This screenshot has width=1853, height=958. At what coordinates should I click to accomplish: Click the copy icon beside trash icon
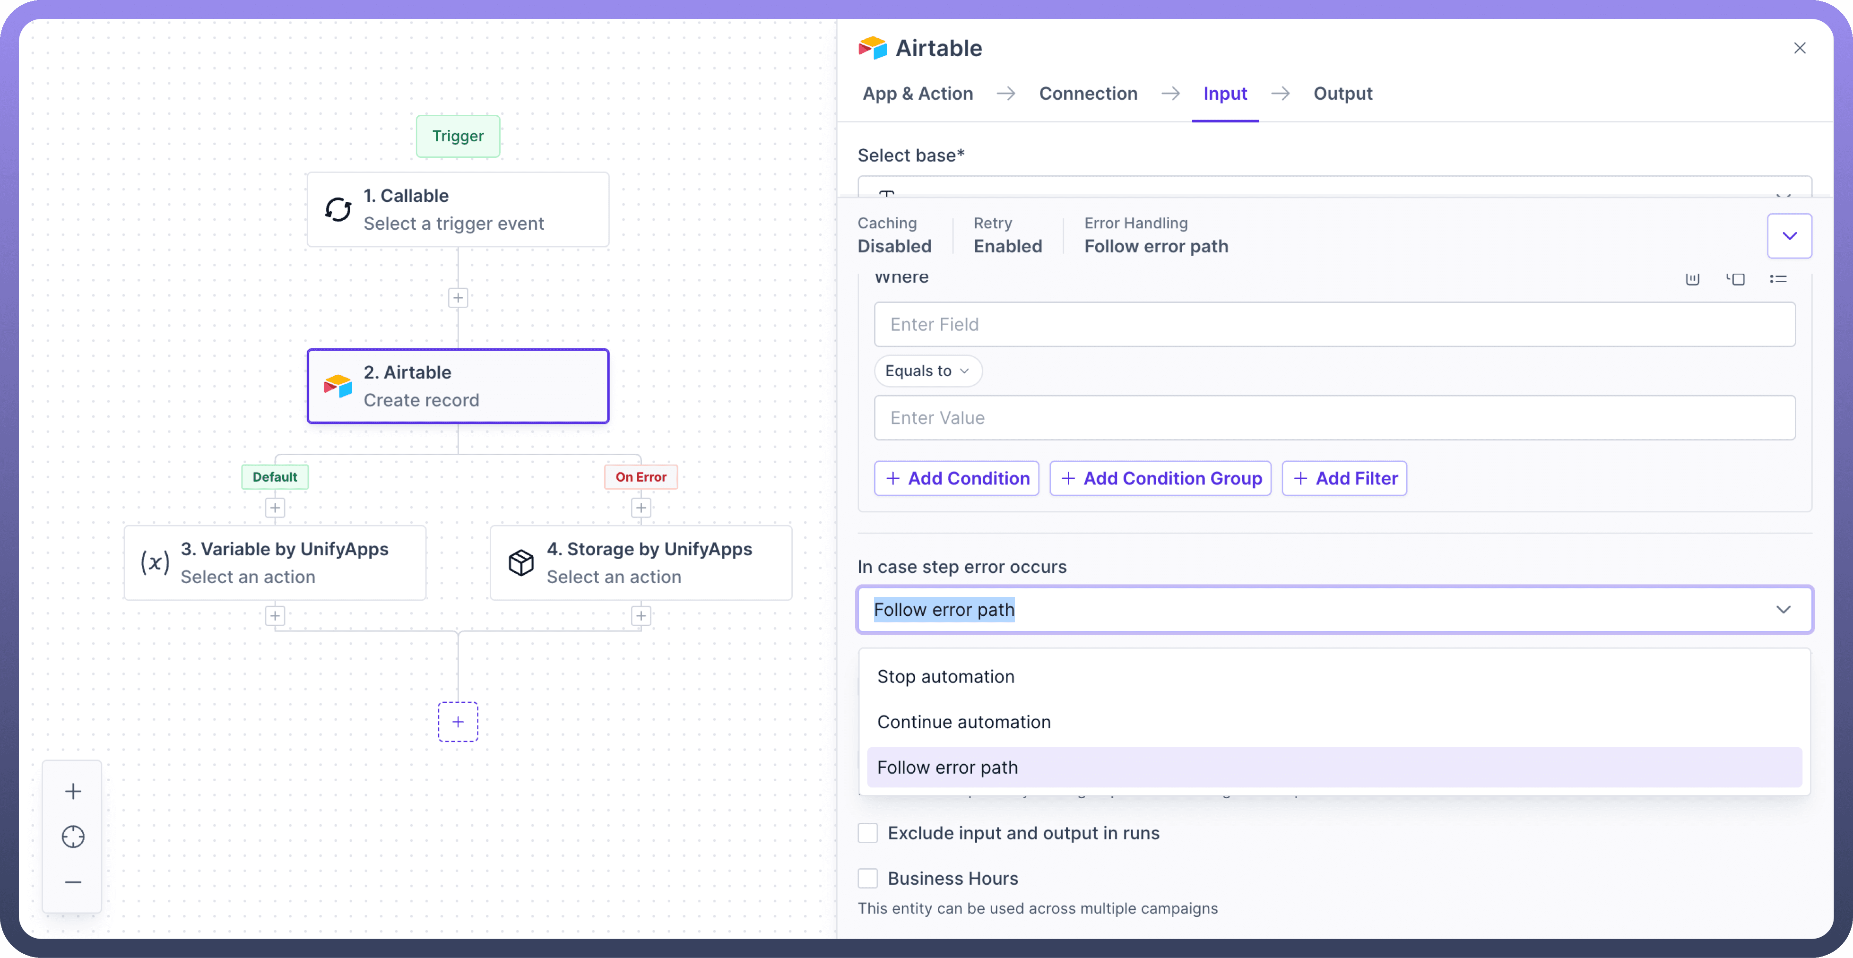click(x=1736, y=279)
